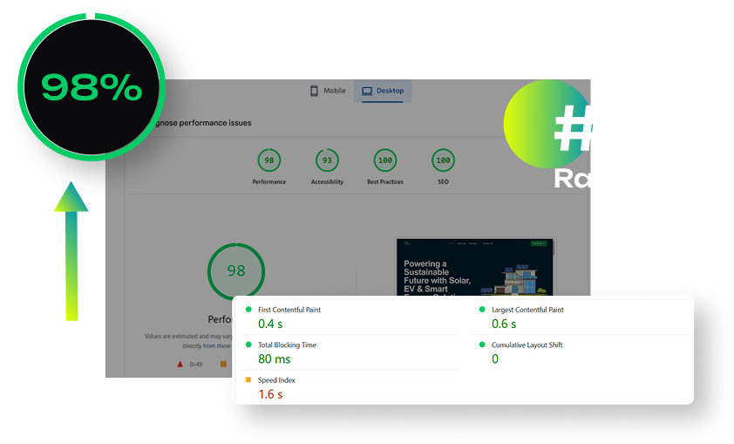The height and width of the screenshot is (444, 734).
Task: Click the First Contentful Paint metric
Action: [289, 310]
